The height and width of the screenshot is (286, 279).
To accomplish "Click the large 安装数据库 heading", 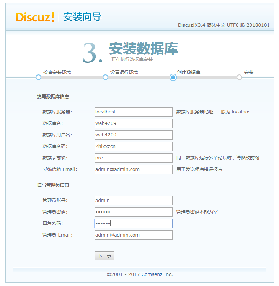I will [x=144, y=49].
